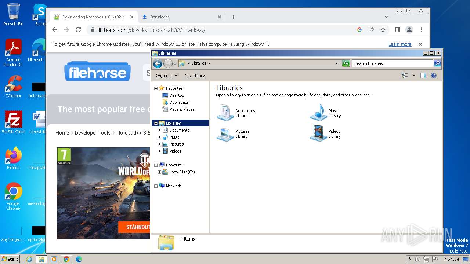
Task: Switch to Downloading Notepad++ tab
Action: coord(94,17)
